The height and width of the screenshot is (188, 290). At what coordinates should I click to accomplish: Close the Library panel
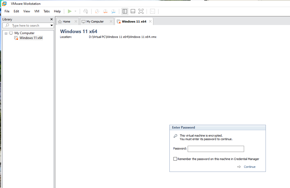pos(52,19)
